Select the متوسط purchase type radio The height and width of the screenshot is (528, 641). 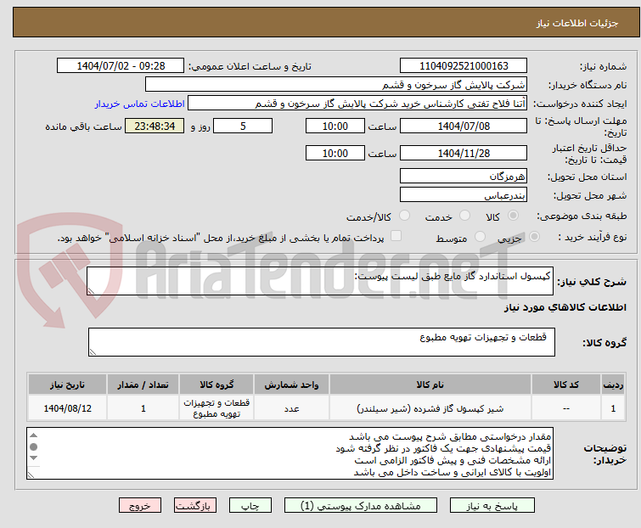[x=480, y=237]
